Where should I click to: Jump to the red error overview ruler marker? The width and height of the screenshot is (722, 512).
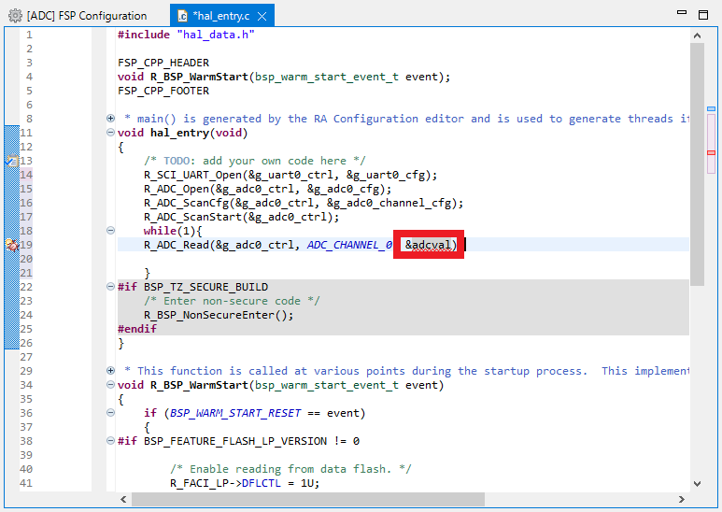coord(711,152)
